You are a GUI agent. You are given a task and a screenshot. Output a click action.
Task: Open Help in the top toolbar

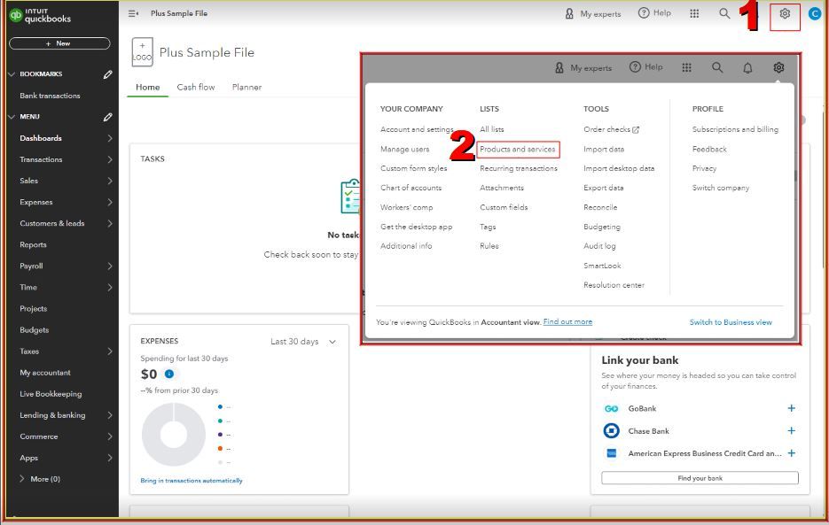tap(654, 13)
